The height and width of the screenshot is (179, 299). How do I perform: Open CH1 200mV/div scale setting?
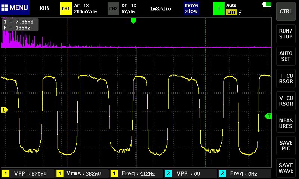(x=87, y=12)
